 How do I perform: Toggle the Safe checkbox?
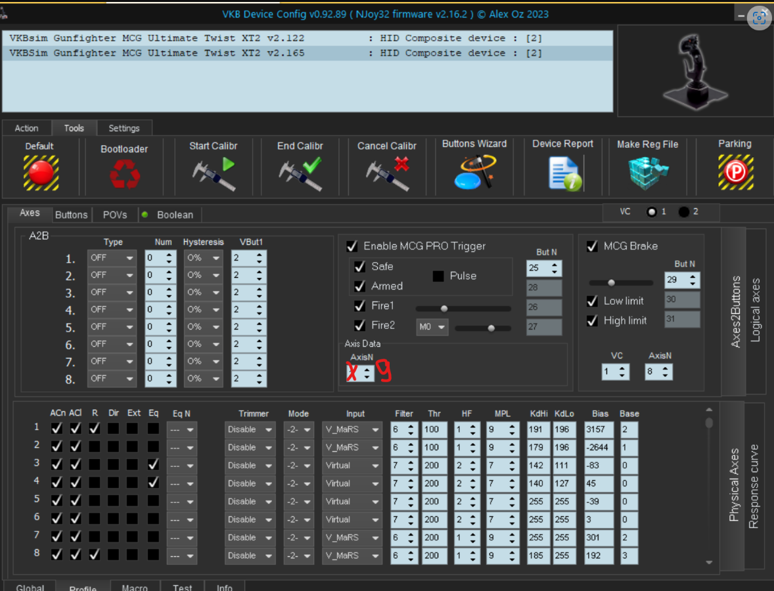click(x=360, y=267)
